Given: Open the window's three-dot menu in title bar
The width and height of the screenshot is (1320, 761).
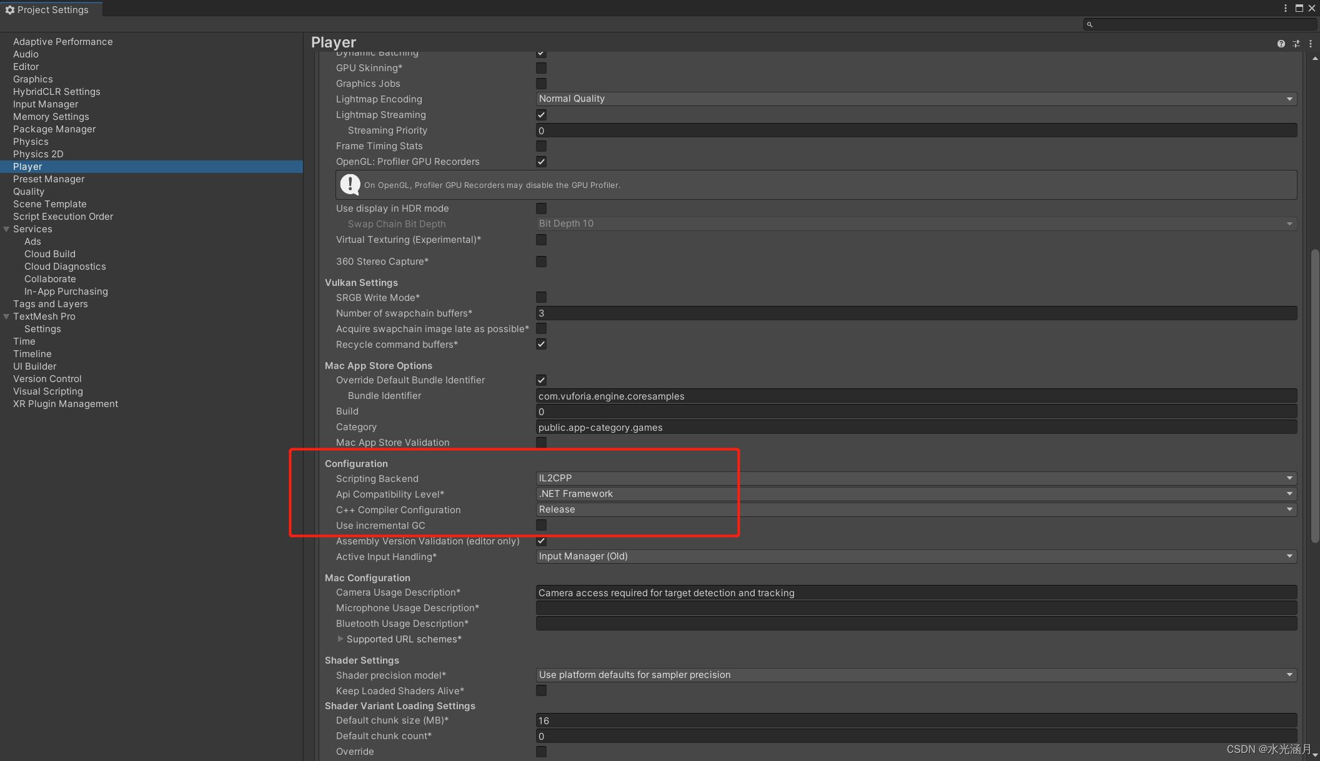Looking at the screenshot, I should (1284, 8).
